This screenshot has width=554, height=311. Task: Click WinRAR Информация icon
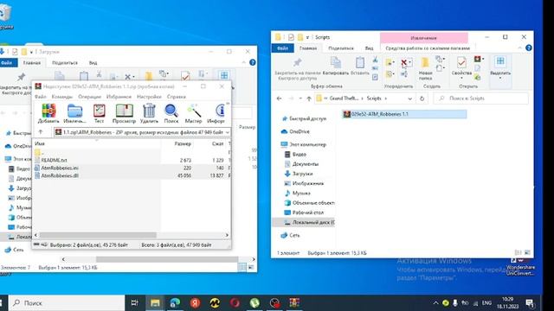point(216,113)
